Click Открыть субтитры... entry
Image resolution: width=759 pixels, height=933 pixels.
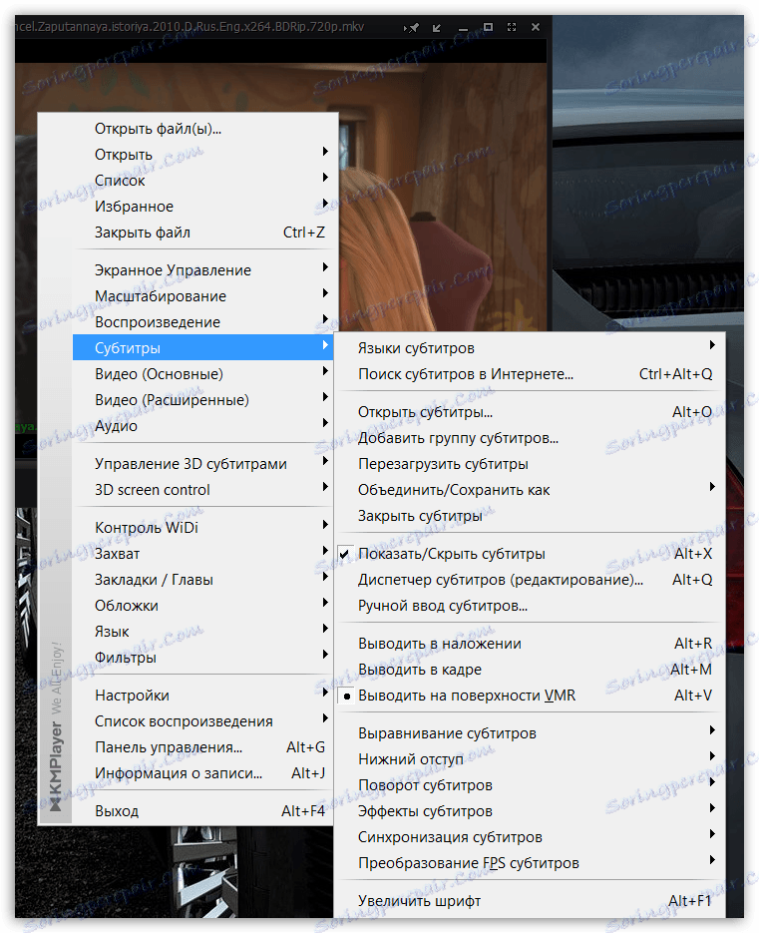coord(530,412)
